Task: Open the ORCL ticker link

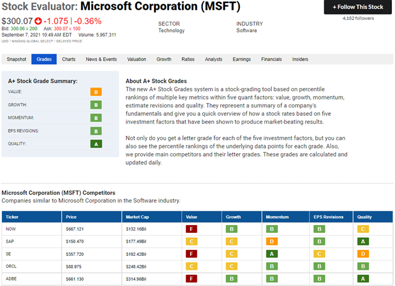Action: 11,266
